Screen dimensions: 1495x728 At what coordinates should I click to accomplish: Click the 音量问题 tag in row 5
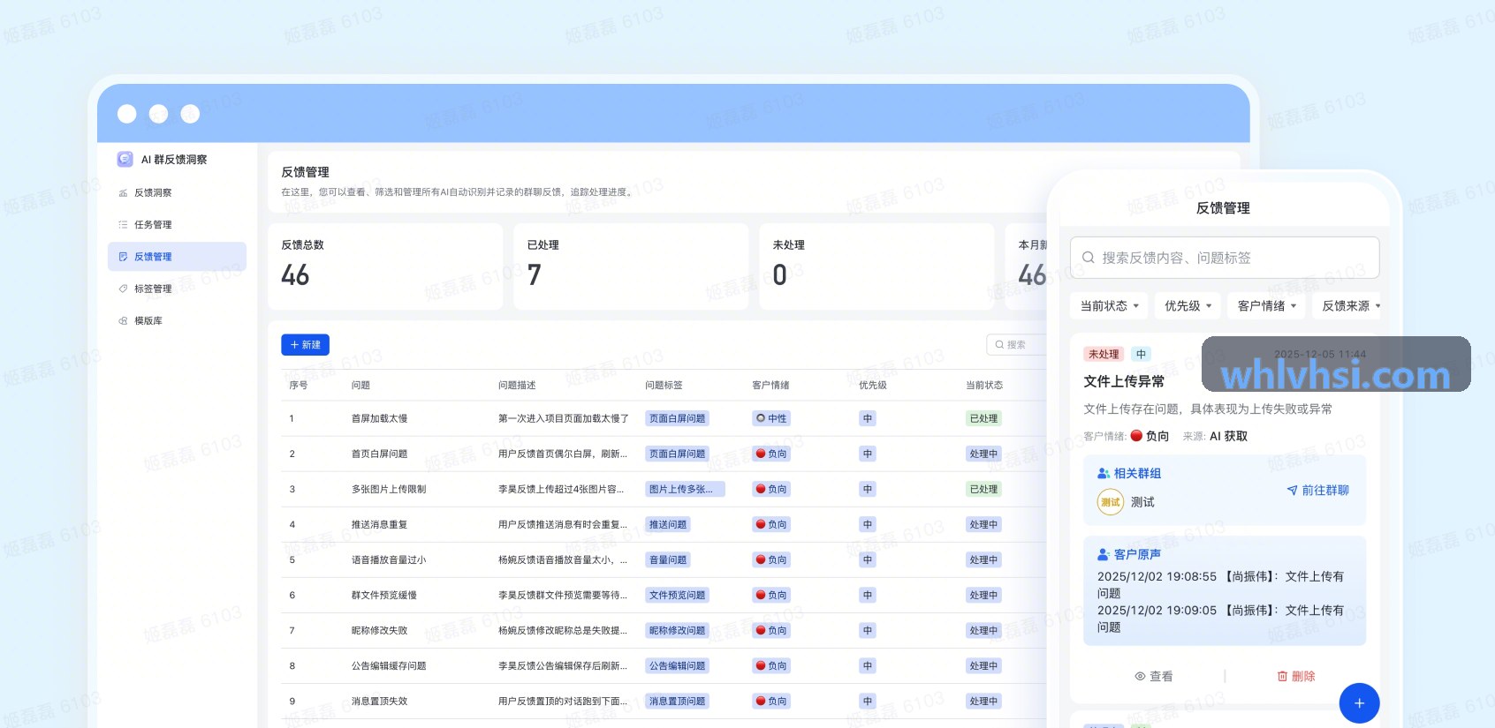668,559
